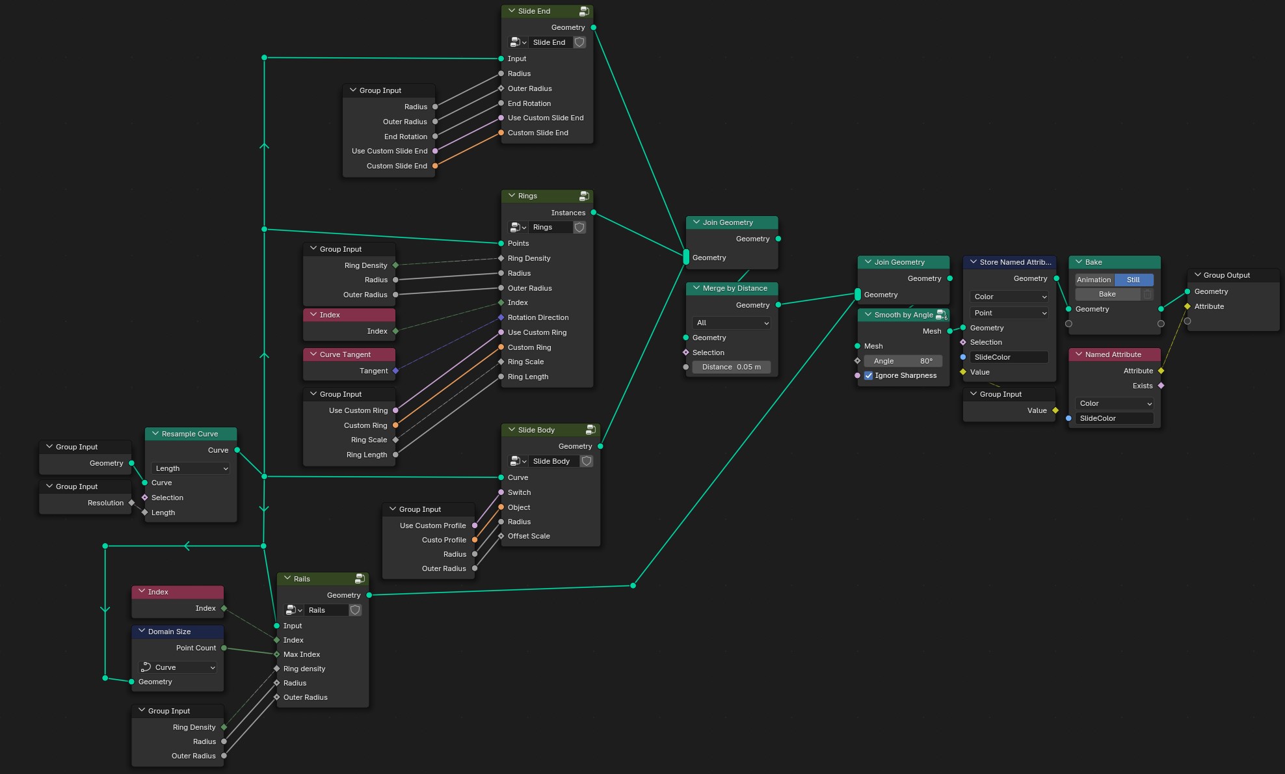Click the Custo Profile output in Group Input

[x=475, y=540]
